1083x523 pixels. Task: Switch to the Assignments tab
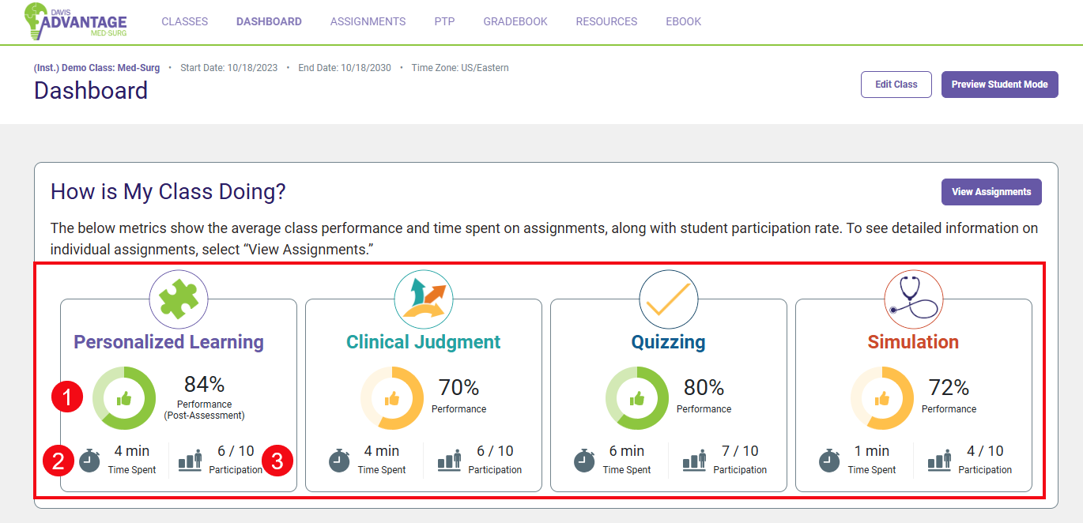click(368, 21)
